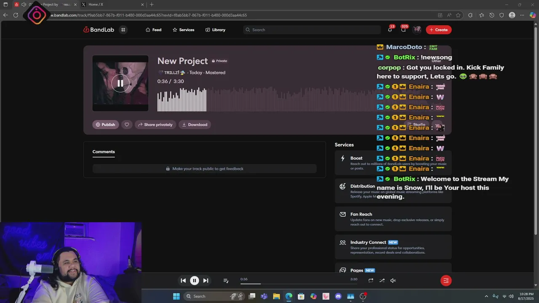Open the browser extensions icon
The height and width of the screenshot is (303, 539).
coord(470,15)
